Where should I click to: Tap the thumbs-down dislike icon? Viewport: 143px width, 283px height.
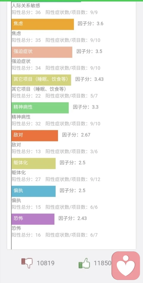27,263
